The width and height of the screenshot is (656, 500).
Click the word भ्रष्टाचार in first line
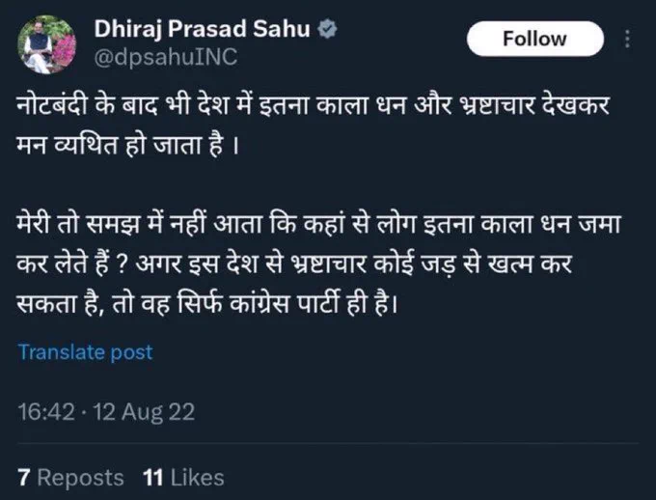[x=497, y=105]
